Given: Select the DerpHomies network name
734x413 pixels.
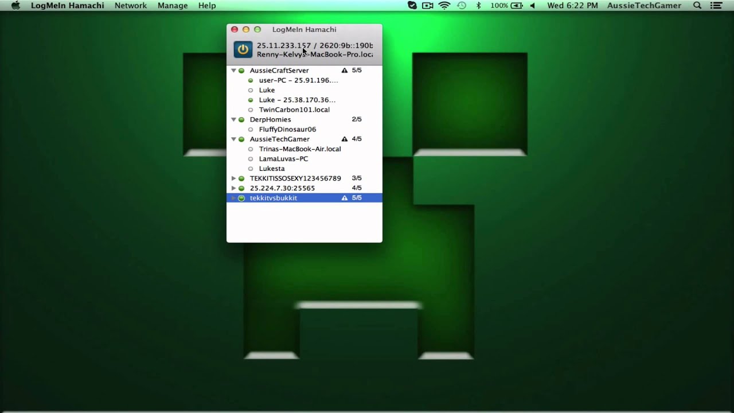Looking at the screenshot, I should [x=270, y=119].
